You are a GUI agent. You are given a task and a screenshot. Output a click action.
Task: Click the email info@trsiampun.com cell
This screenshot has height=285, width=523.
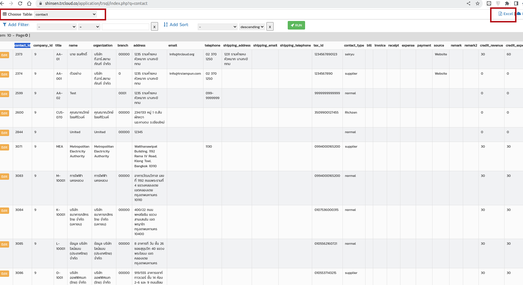(185, 74)
